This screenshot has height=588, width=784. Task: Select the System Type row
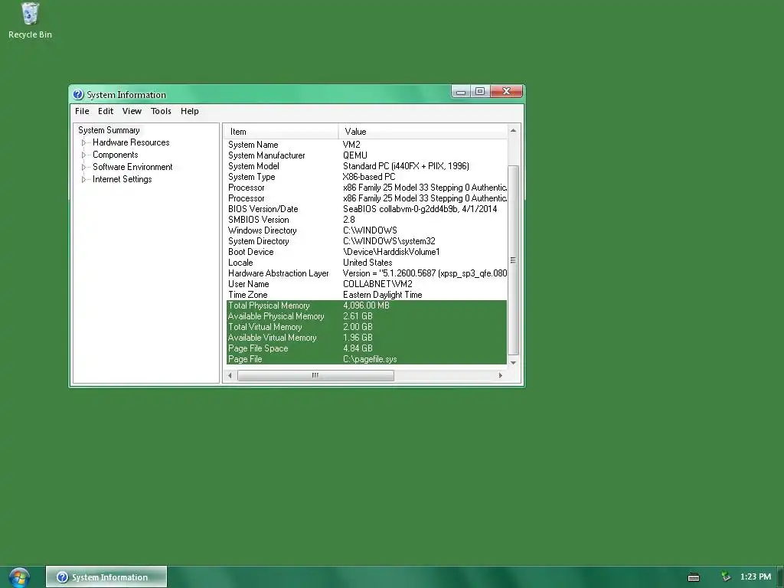click(366, 177)
